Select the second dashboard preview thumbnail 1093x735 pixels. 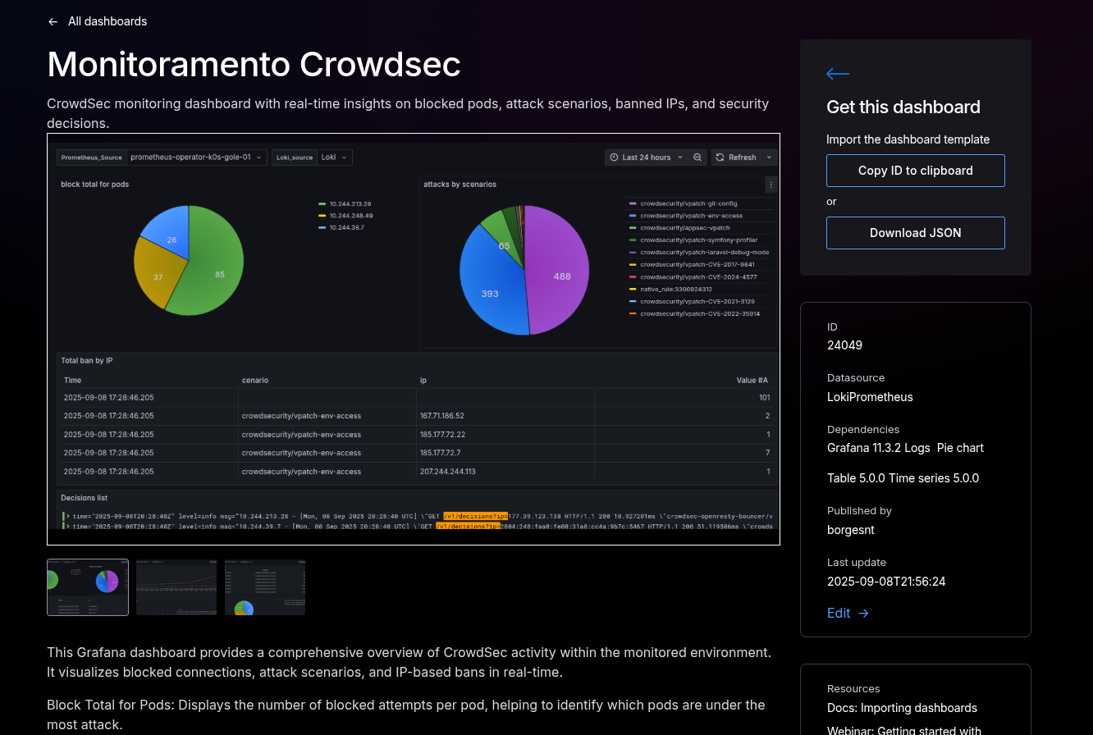[x=176, y=587]
